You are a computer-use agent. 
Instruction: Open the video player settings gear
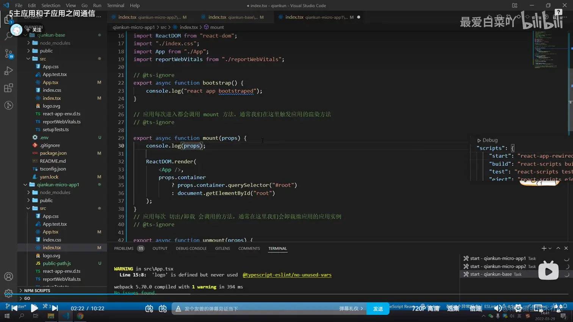click(x=518, y=308)
